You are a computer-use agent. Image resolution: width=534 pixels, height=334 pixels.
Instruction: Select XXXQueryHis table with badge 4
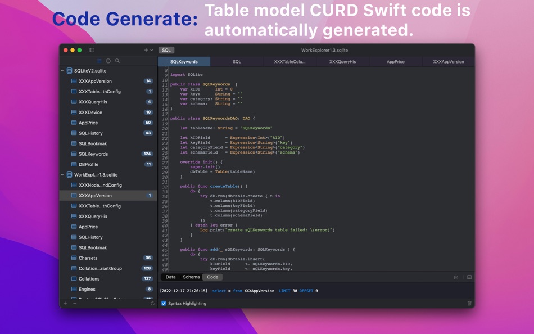point(108,102)
